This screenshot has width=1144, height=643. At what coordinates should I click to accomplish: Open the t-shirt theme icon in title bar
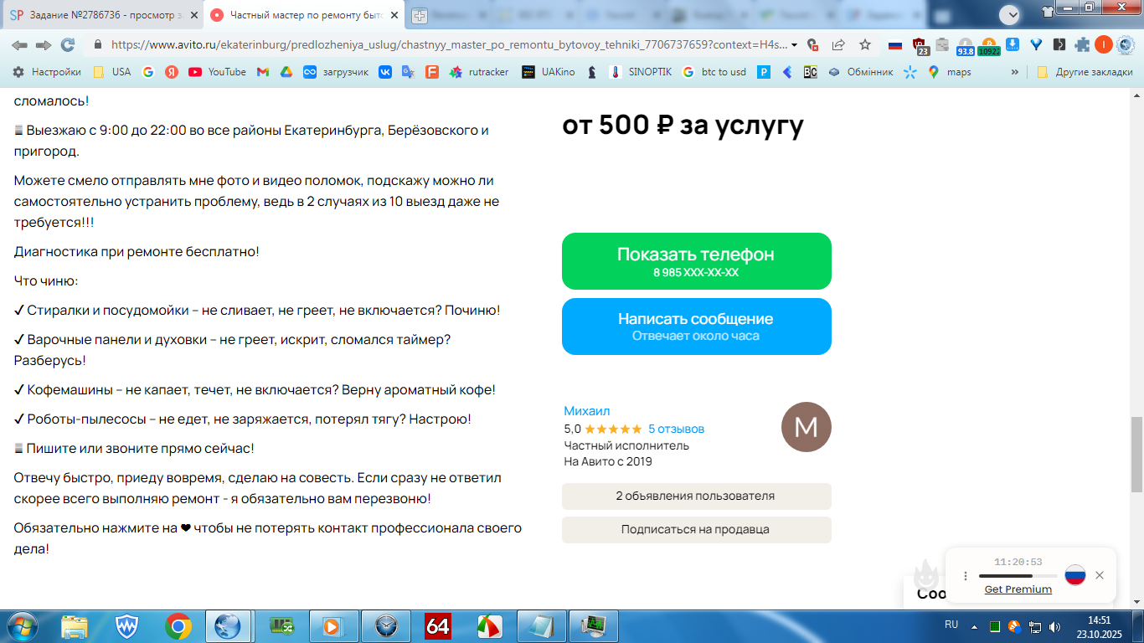pyautogui.click(x=1047, y=12)
